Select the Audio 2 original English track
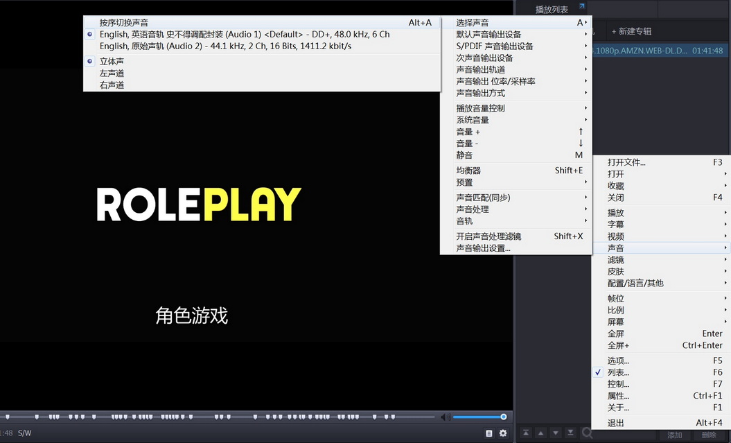This screenshot has width=731, height=443. (225, 46)
